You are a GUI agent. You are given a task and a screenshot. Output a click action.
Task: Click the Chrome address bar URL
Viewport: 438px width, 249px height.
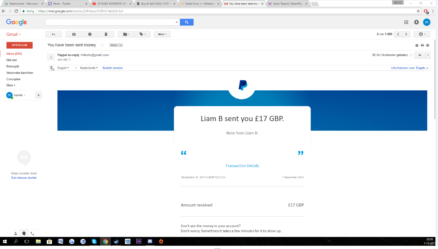point(80,11)
